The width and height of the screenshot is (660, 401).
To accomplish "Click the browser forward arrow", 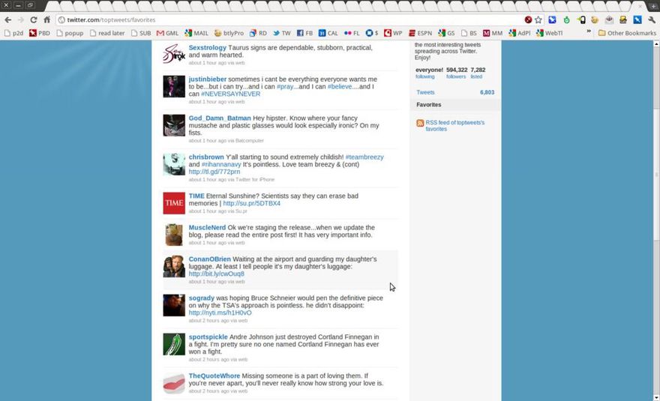I will 21,19.
